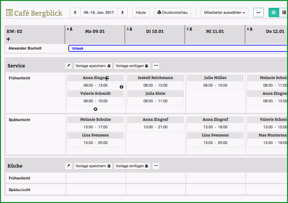Click the Café Bergblick logo icon
Image resolution: width=288 pixels, height=203 pixels.
pyautogui.click(x=9, y=13)
